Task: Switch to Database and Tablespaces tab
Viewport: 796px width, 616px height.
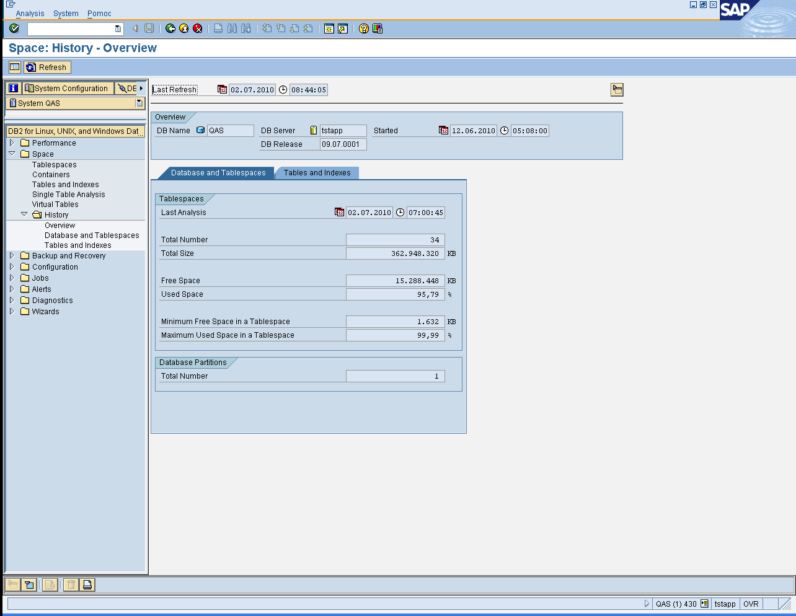Action: [x=218, y=173]
